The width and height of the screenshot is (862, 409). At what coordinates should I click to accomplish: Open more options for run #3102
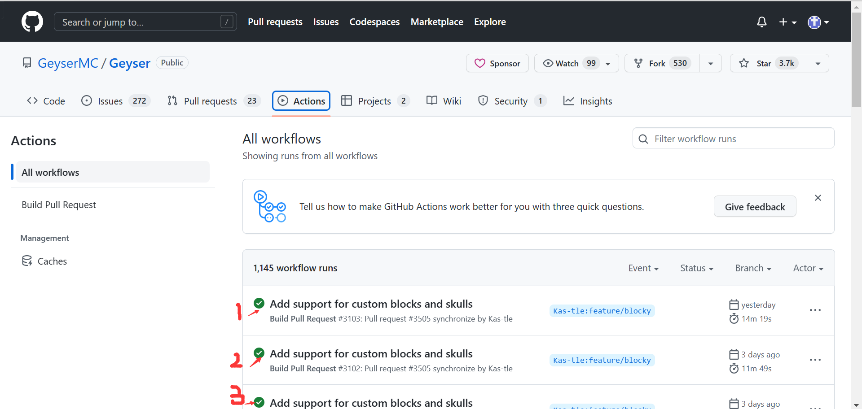pos(815,360)
